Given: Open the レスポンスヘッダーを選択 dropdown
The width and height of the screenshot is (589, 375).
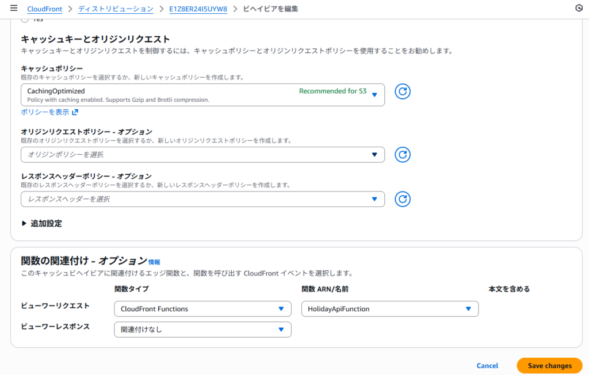Looking at the screenshot, I should (x=202, y=199).
